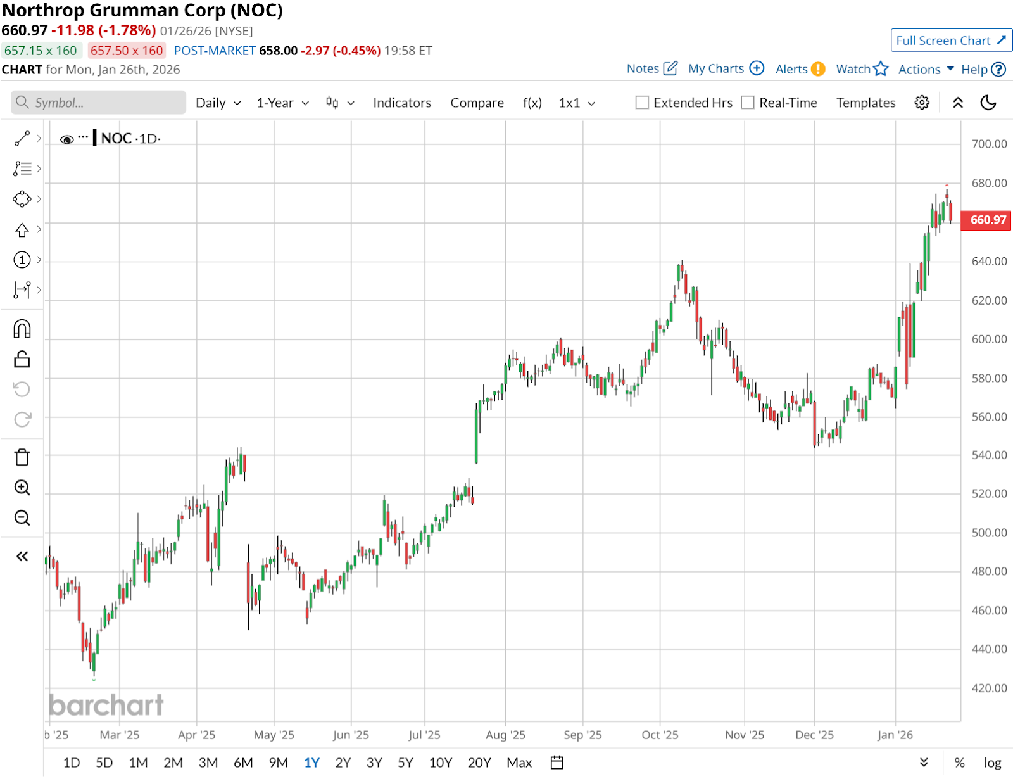Expand the 1x1 layout dropdown
Viewport: 1013px width, 779px height.
click(576, 102)
